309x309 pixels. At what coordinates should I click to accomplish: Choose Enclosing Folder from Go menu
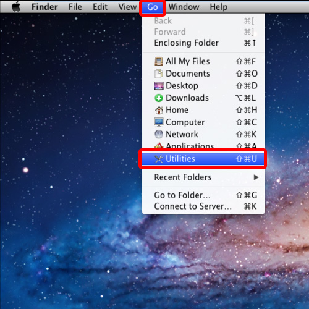click(203, 43)
